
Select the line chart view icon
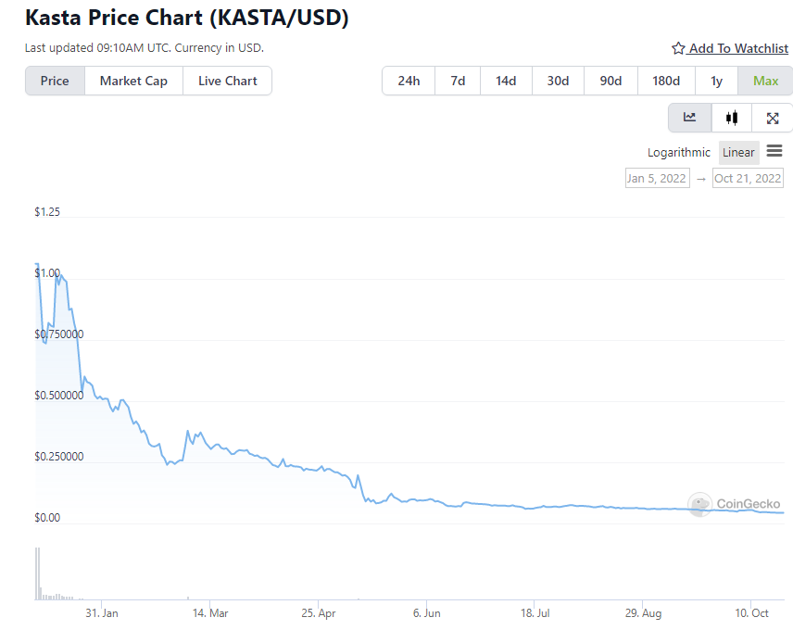pyautogui.click(x=690, y=118)
